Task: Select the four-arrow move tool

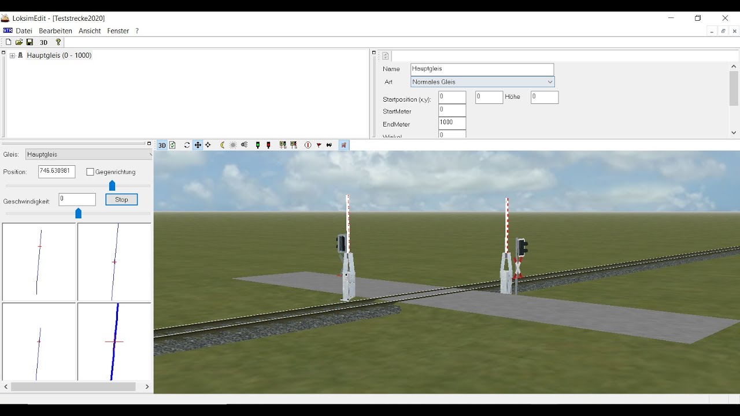Action: click(x=198, y=145)
